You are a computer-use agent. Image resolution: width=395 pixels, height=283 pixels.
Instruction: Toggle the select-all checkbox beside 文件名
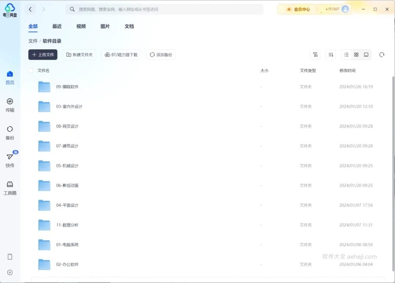point(30,70)
